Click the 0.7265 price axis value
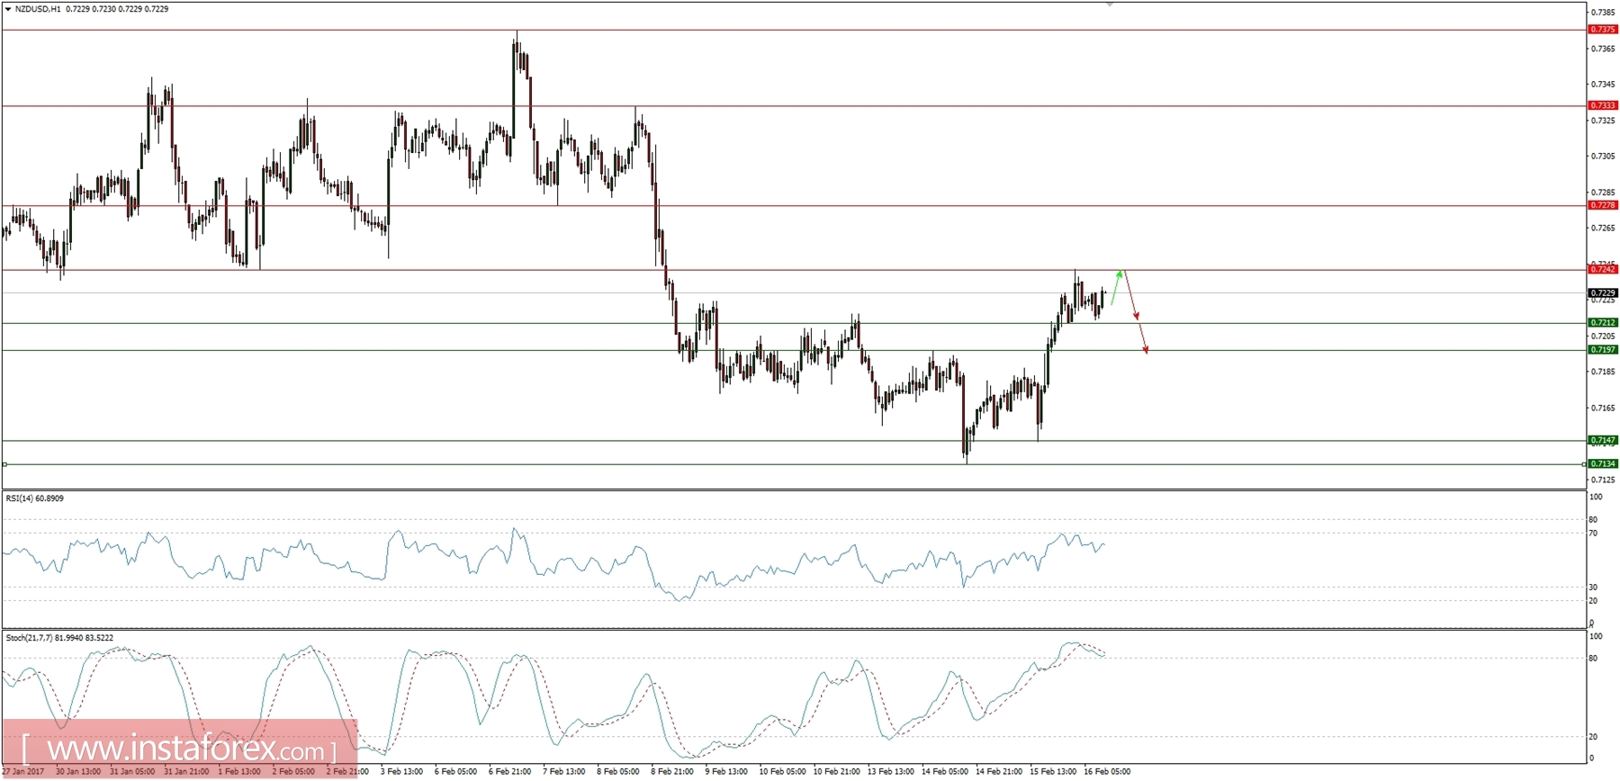The height and width of the screenshot is (781, 1620). [x=1603, y=228]
